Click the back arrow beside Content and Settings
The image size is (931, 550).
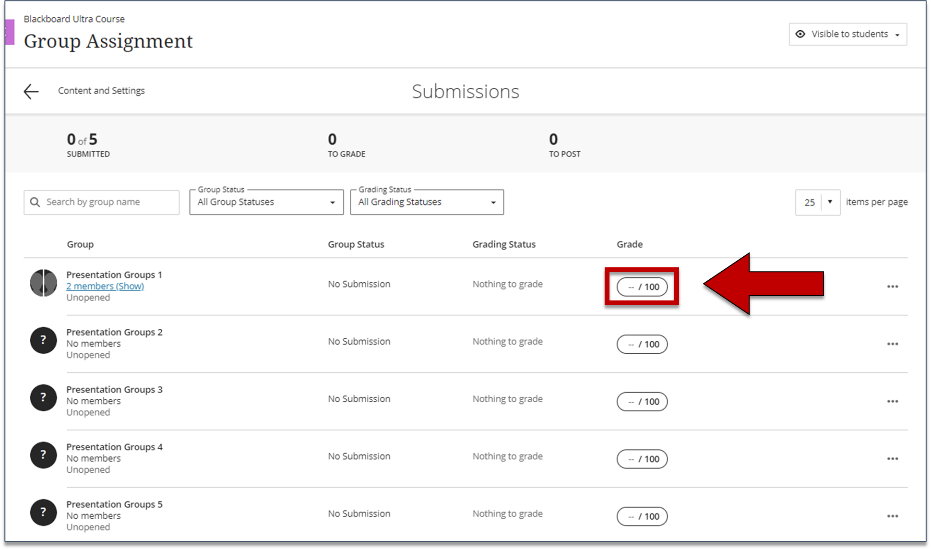(x=31, y=91)
